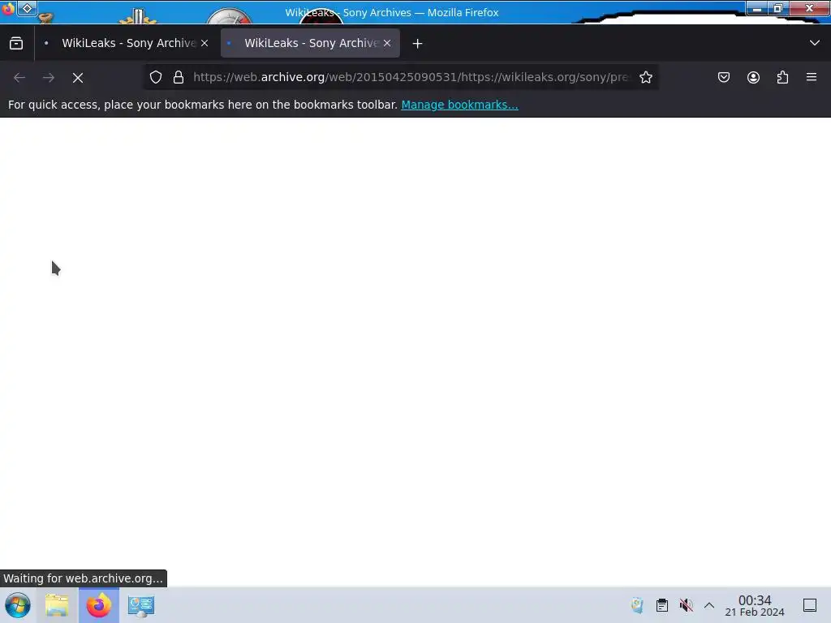Open the tracking protection shield panel

click(x=156, y=77)
